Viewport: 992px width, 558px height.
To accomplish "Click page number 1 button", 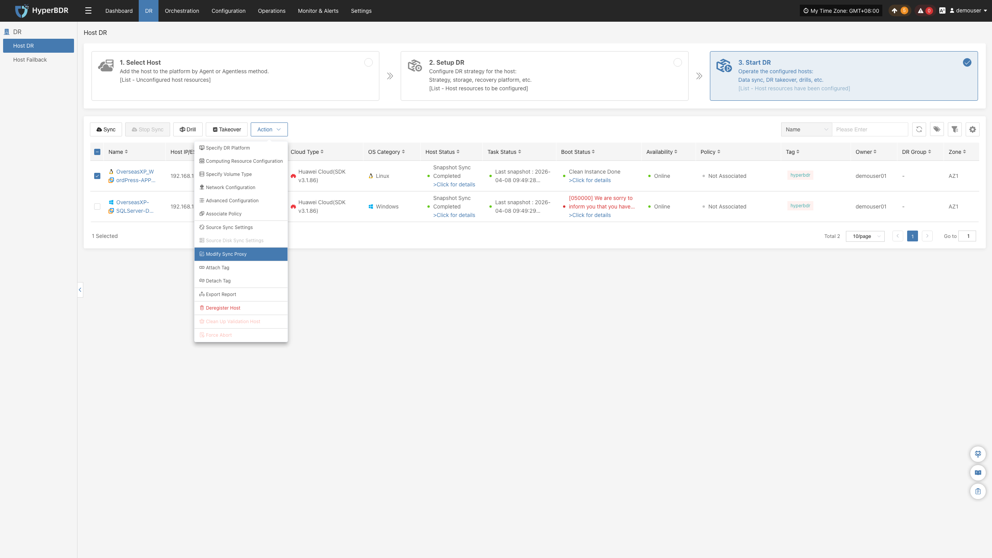I will tap(913, 236).
